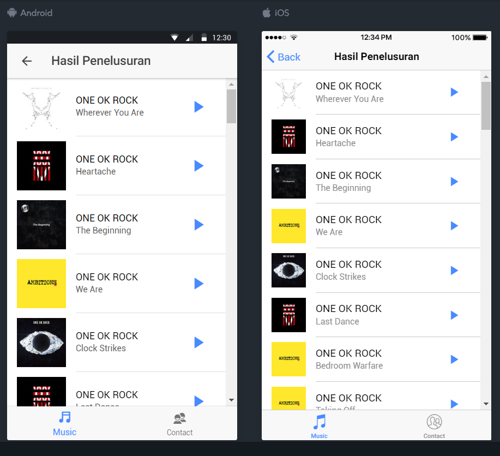Play Wherever You Are in iOS preview

(x=454, y=92)
